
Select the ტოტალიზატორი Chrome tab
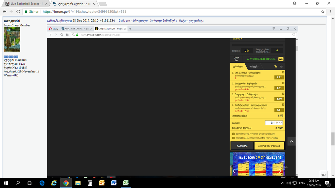[74, 4]
